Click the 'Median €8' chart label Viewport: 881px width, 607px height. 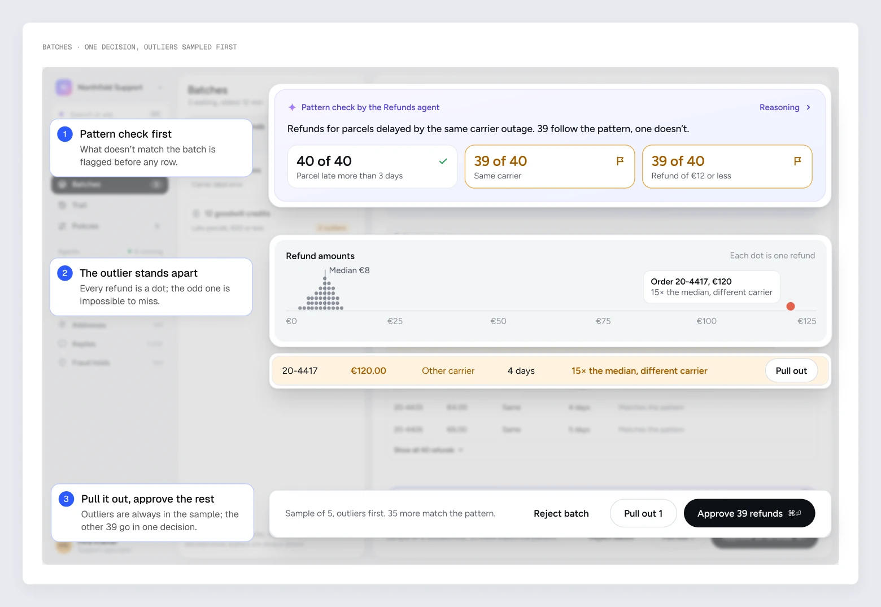coord(349,270)
